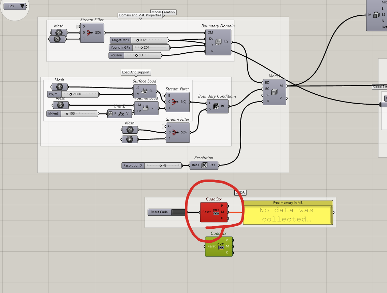Click the Stream Filter icon after Surface Load

(x=175, y=102)
